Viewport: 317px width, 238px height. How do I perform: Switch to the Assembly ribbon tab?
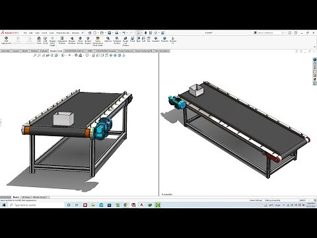pyautogui.click(x=5, y=51)
